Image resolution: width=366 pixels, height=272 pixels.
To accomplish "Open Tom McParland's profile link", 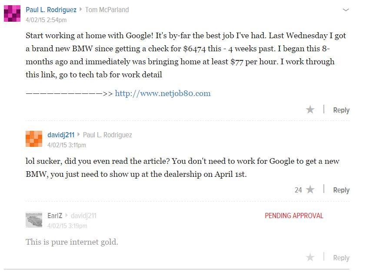I will point(107,10).
